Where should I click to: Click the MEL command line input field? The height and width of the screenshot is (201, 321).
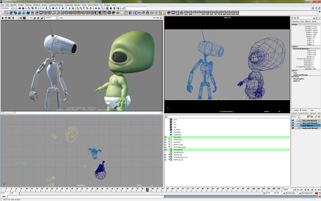pyautogui.click(x=85, y=196)
